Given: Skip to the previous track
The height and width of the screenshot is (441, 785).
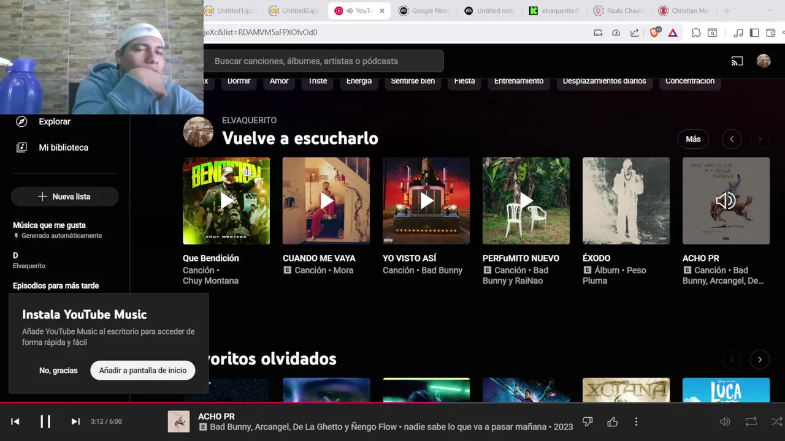Looking at the screenshot, I should tap(15, 421).
